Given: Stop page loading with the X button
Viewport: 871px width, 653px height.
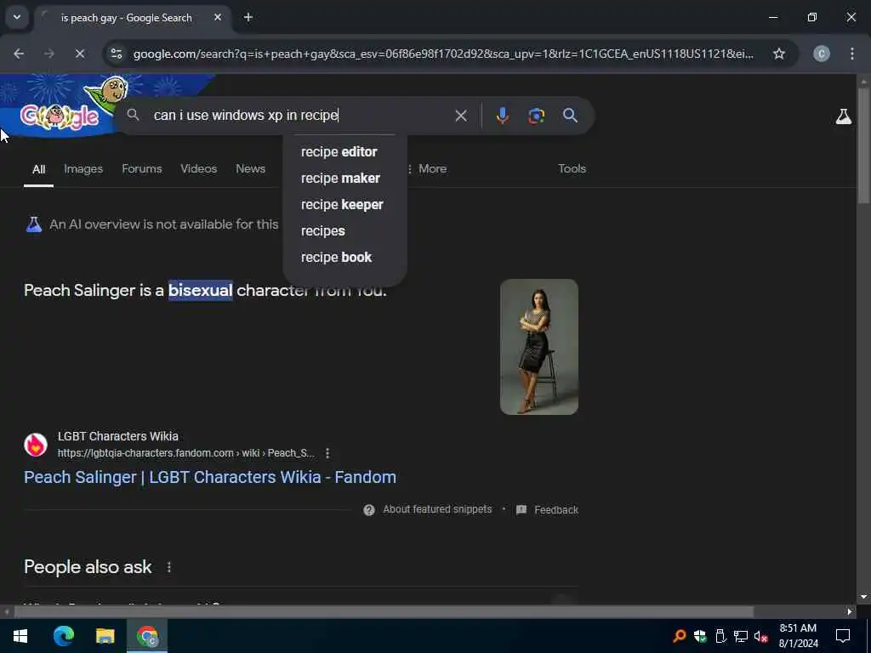Looking at the screenshot, I should [80, 54].
